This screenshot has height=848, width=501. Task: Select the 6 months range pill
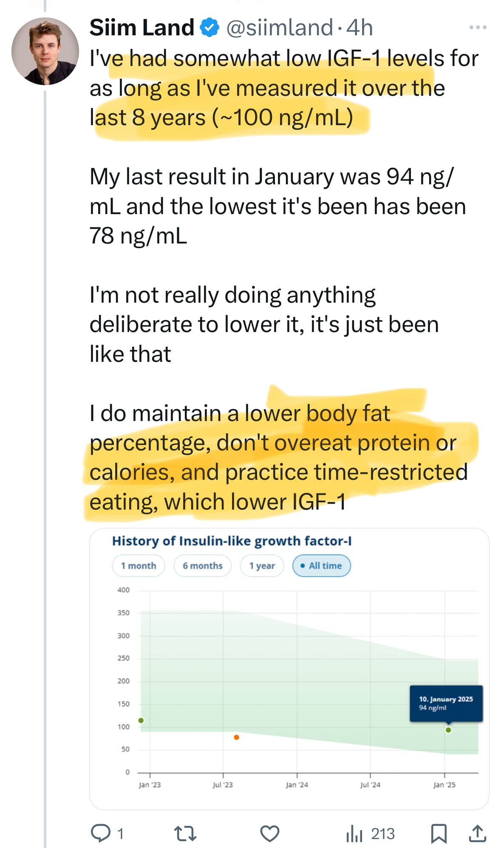tap(203, 566)
